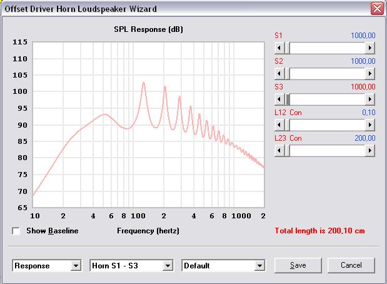387x284 pixels.
Task: Click the S3 value 1000,00 in red
Action: click(x=363, y=87)
